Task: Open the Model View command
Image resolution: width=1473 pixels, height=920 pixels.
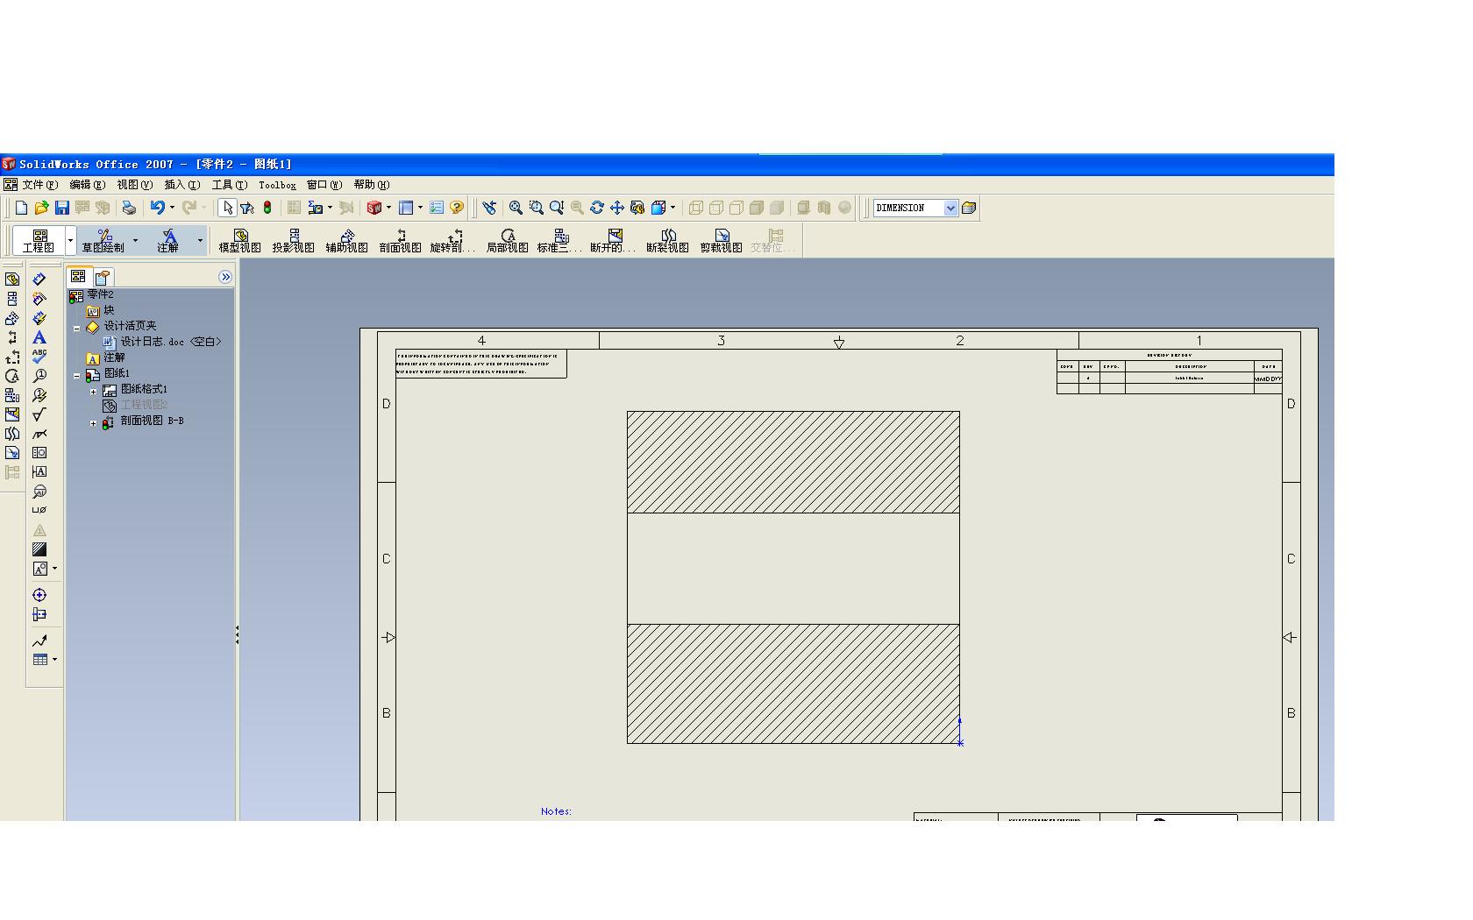Action: coord(239,241)
